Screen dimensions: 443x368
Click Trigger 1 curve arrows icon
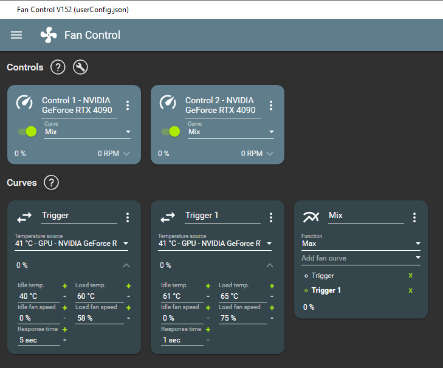point(168,217)
